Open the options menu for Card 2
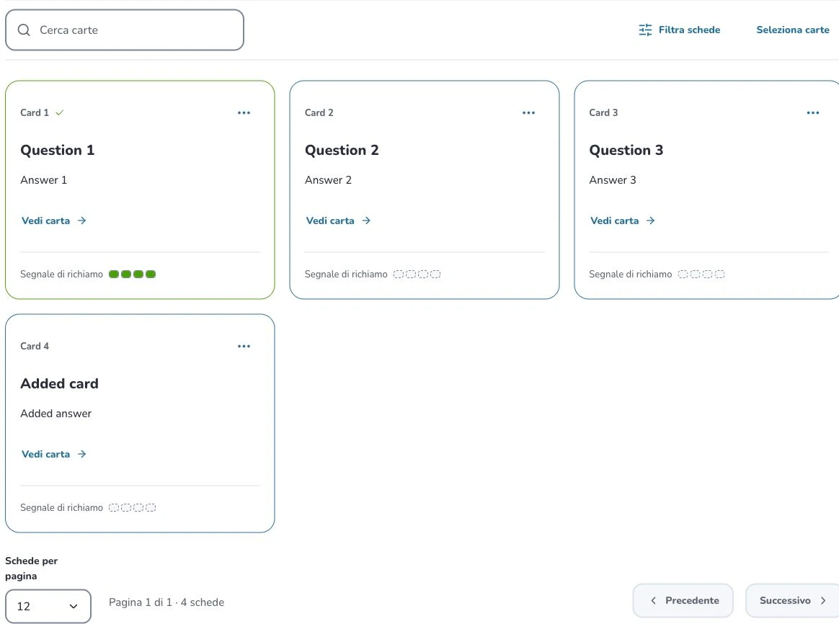The width and height of the screenshot is (839, 624). point(528,113)
